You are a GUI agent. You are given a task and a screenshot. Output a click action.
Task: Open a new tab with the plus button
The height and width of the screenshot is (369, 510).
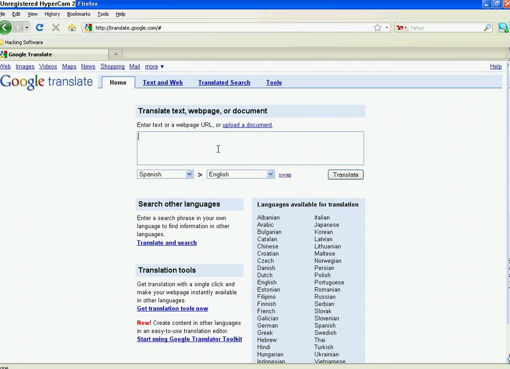click(115, 54)
